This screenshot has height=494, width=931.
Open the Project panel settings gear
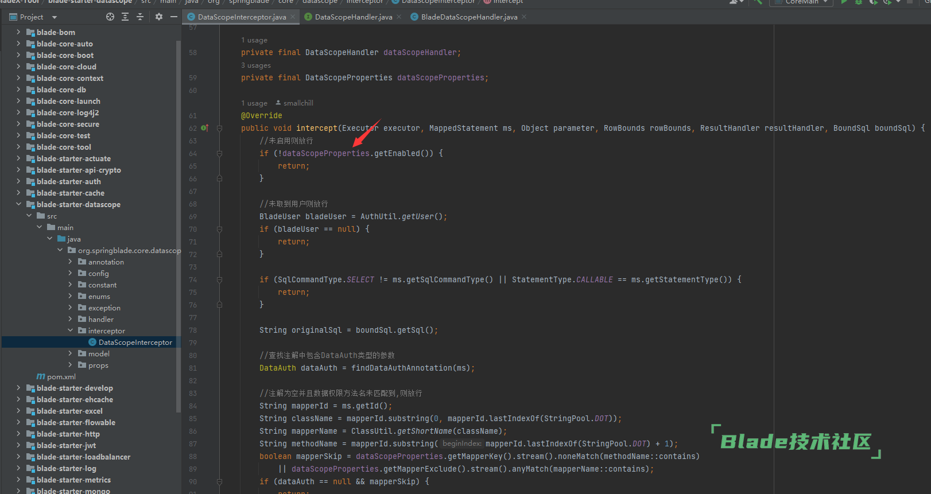pos(159,17)
